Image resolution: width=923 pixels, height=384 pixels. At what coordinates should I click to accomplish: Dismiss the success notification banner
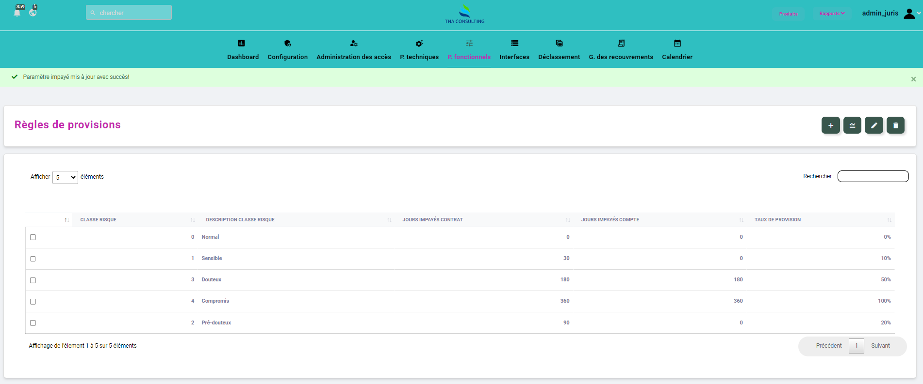(913, 79)
